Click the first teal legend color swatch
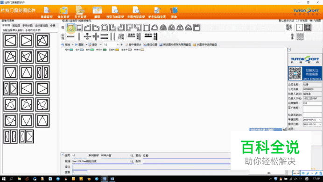 point(71,50)
